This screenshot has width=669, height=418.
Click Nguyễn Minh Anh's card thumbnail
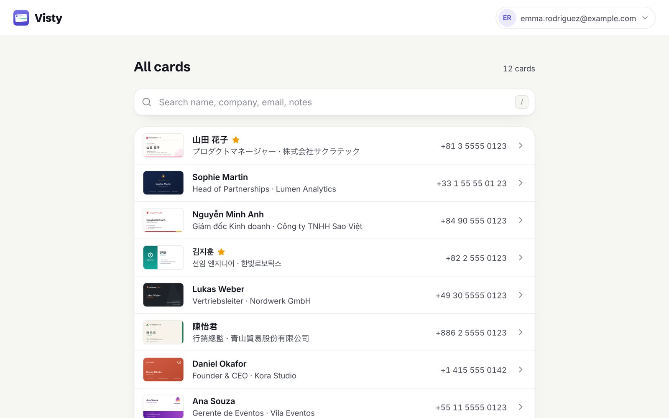[x=163, y=220]
